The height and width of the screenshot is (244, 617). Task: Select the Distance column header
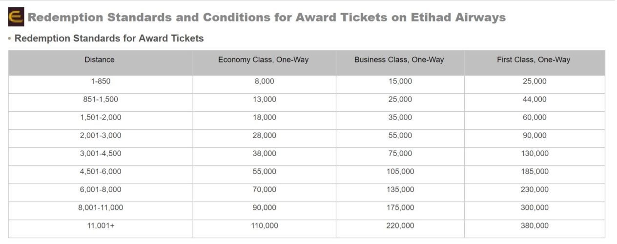[100, 62]
